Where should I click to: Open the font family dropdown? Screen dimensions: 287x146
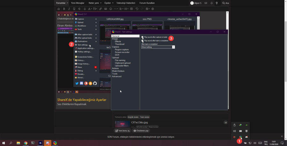pyautogui.click(x=90, y=9)
